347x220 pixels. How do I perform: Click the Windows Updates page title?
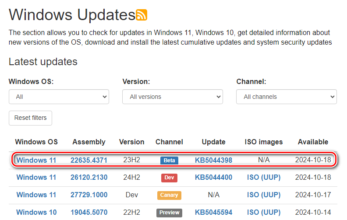tap(72, 15)
